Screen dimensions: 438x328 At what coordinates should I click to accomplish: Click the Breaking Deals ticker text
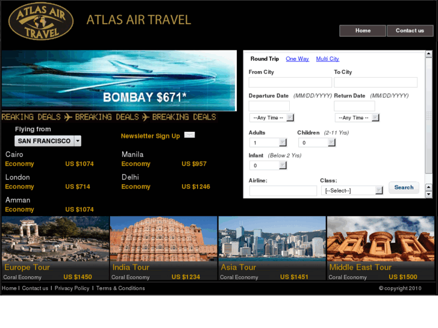(x=109, y=117)
